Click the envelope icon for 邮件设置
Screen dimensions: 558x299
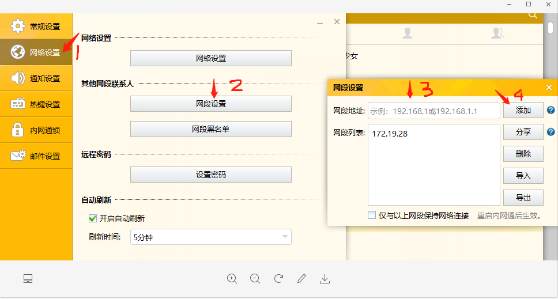(18, 156)
